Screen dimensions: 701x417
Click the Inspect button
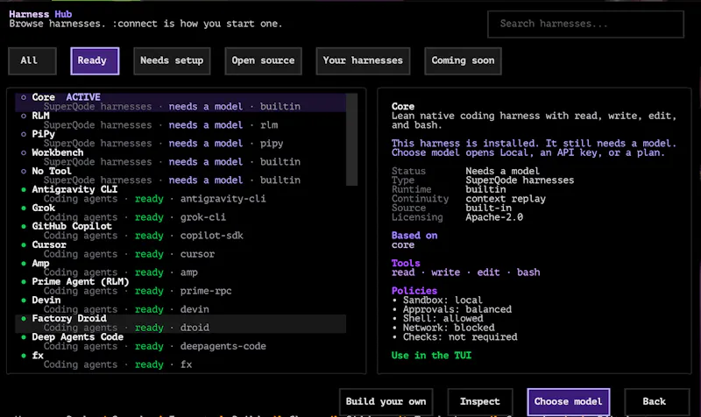coord(479,401)
